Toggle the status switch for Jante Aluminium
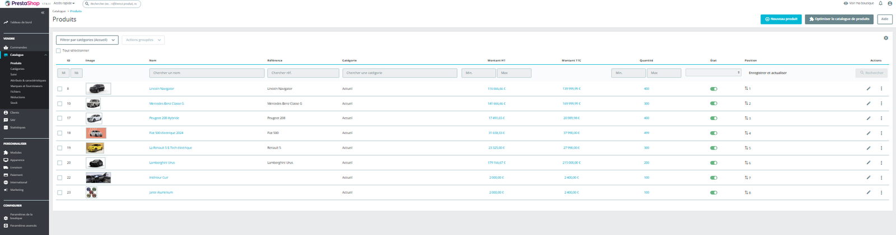Screen dimensions: 896x235 pos(713,192)
